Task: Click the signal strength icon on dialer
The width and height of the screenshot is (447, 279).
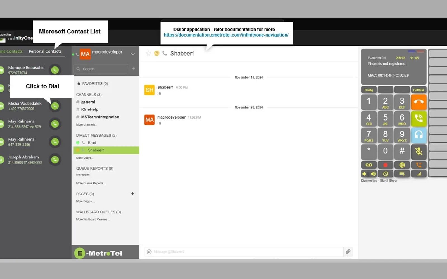Action: tap(419, 174)
